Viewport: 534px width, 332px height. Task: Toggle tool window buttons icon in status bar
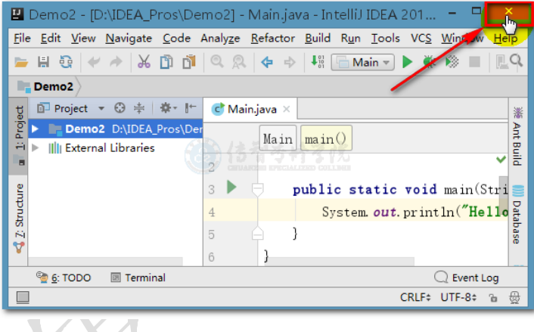click(x=23, y=297)
